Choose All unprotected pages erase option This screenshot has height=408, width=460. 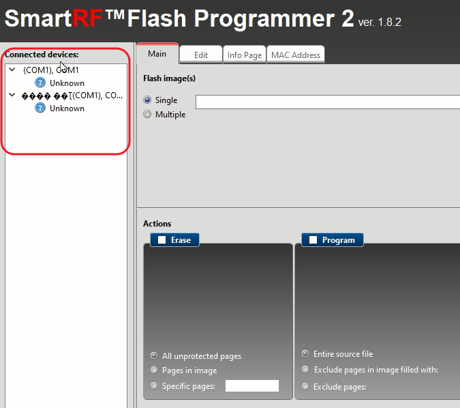[154, 355]
